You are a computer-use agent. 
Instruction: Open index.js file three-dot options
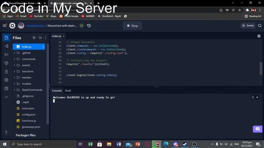(x=43, y=46)
